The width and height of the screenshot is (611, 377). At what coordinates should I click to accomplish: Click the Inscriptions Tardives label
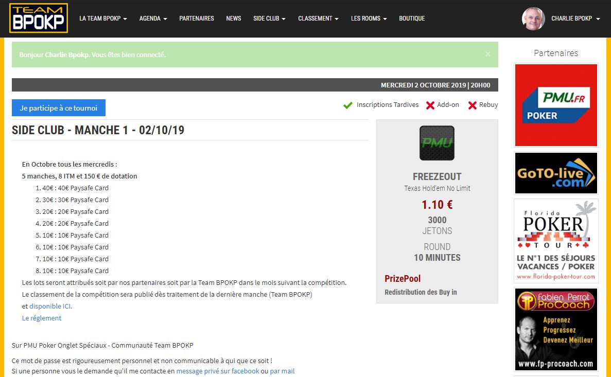[388, 105]
